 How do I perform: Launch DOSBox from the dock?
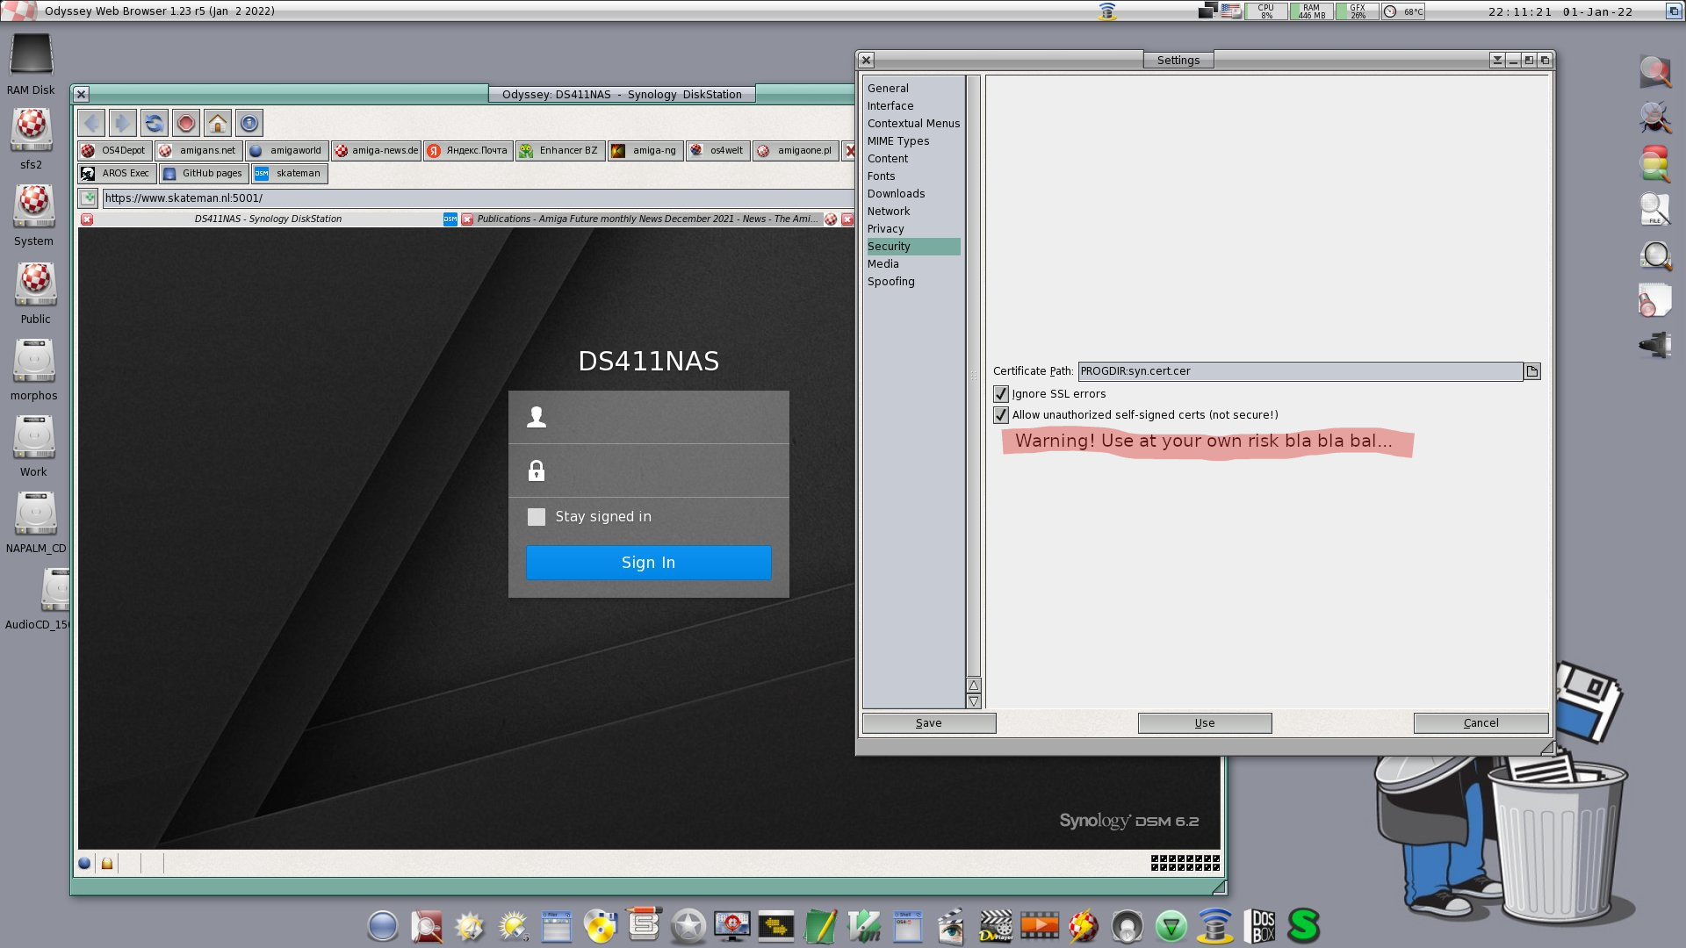pyautogui.click(x=1260, y=925)
